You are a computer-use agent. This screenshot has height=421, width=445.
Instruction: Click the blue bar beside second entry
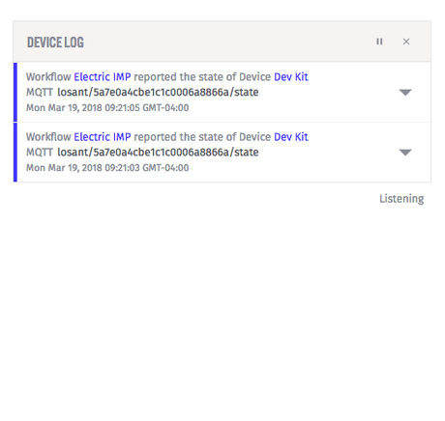[x=15, y=152]
